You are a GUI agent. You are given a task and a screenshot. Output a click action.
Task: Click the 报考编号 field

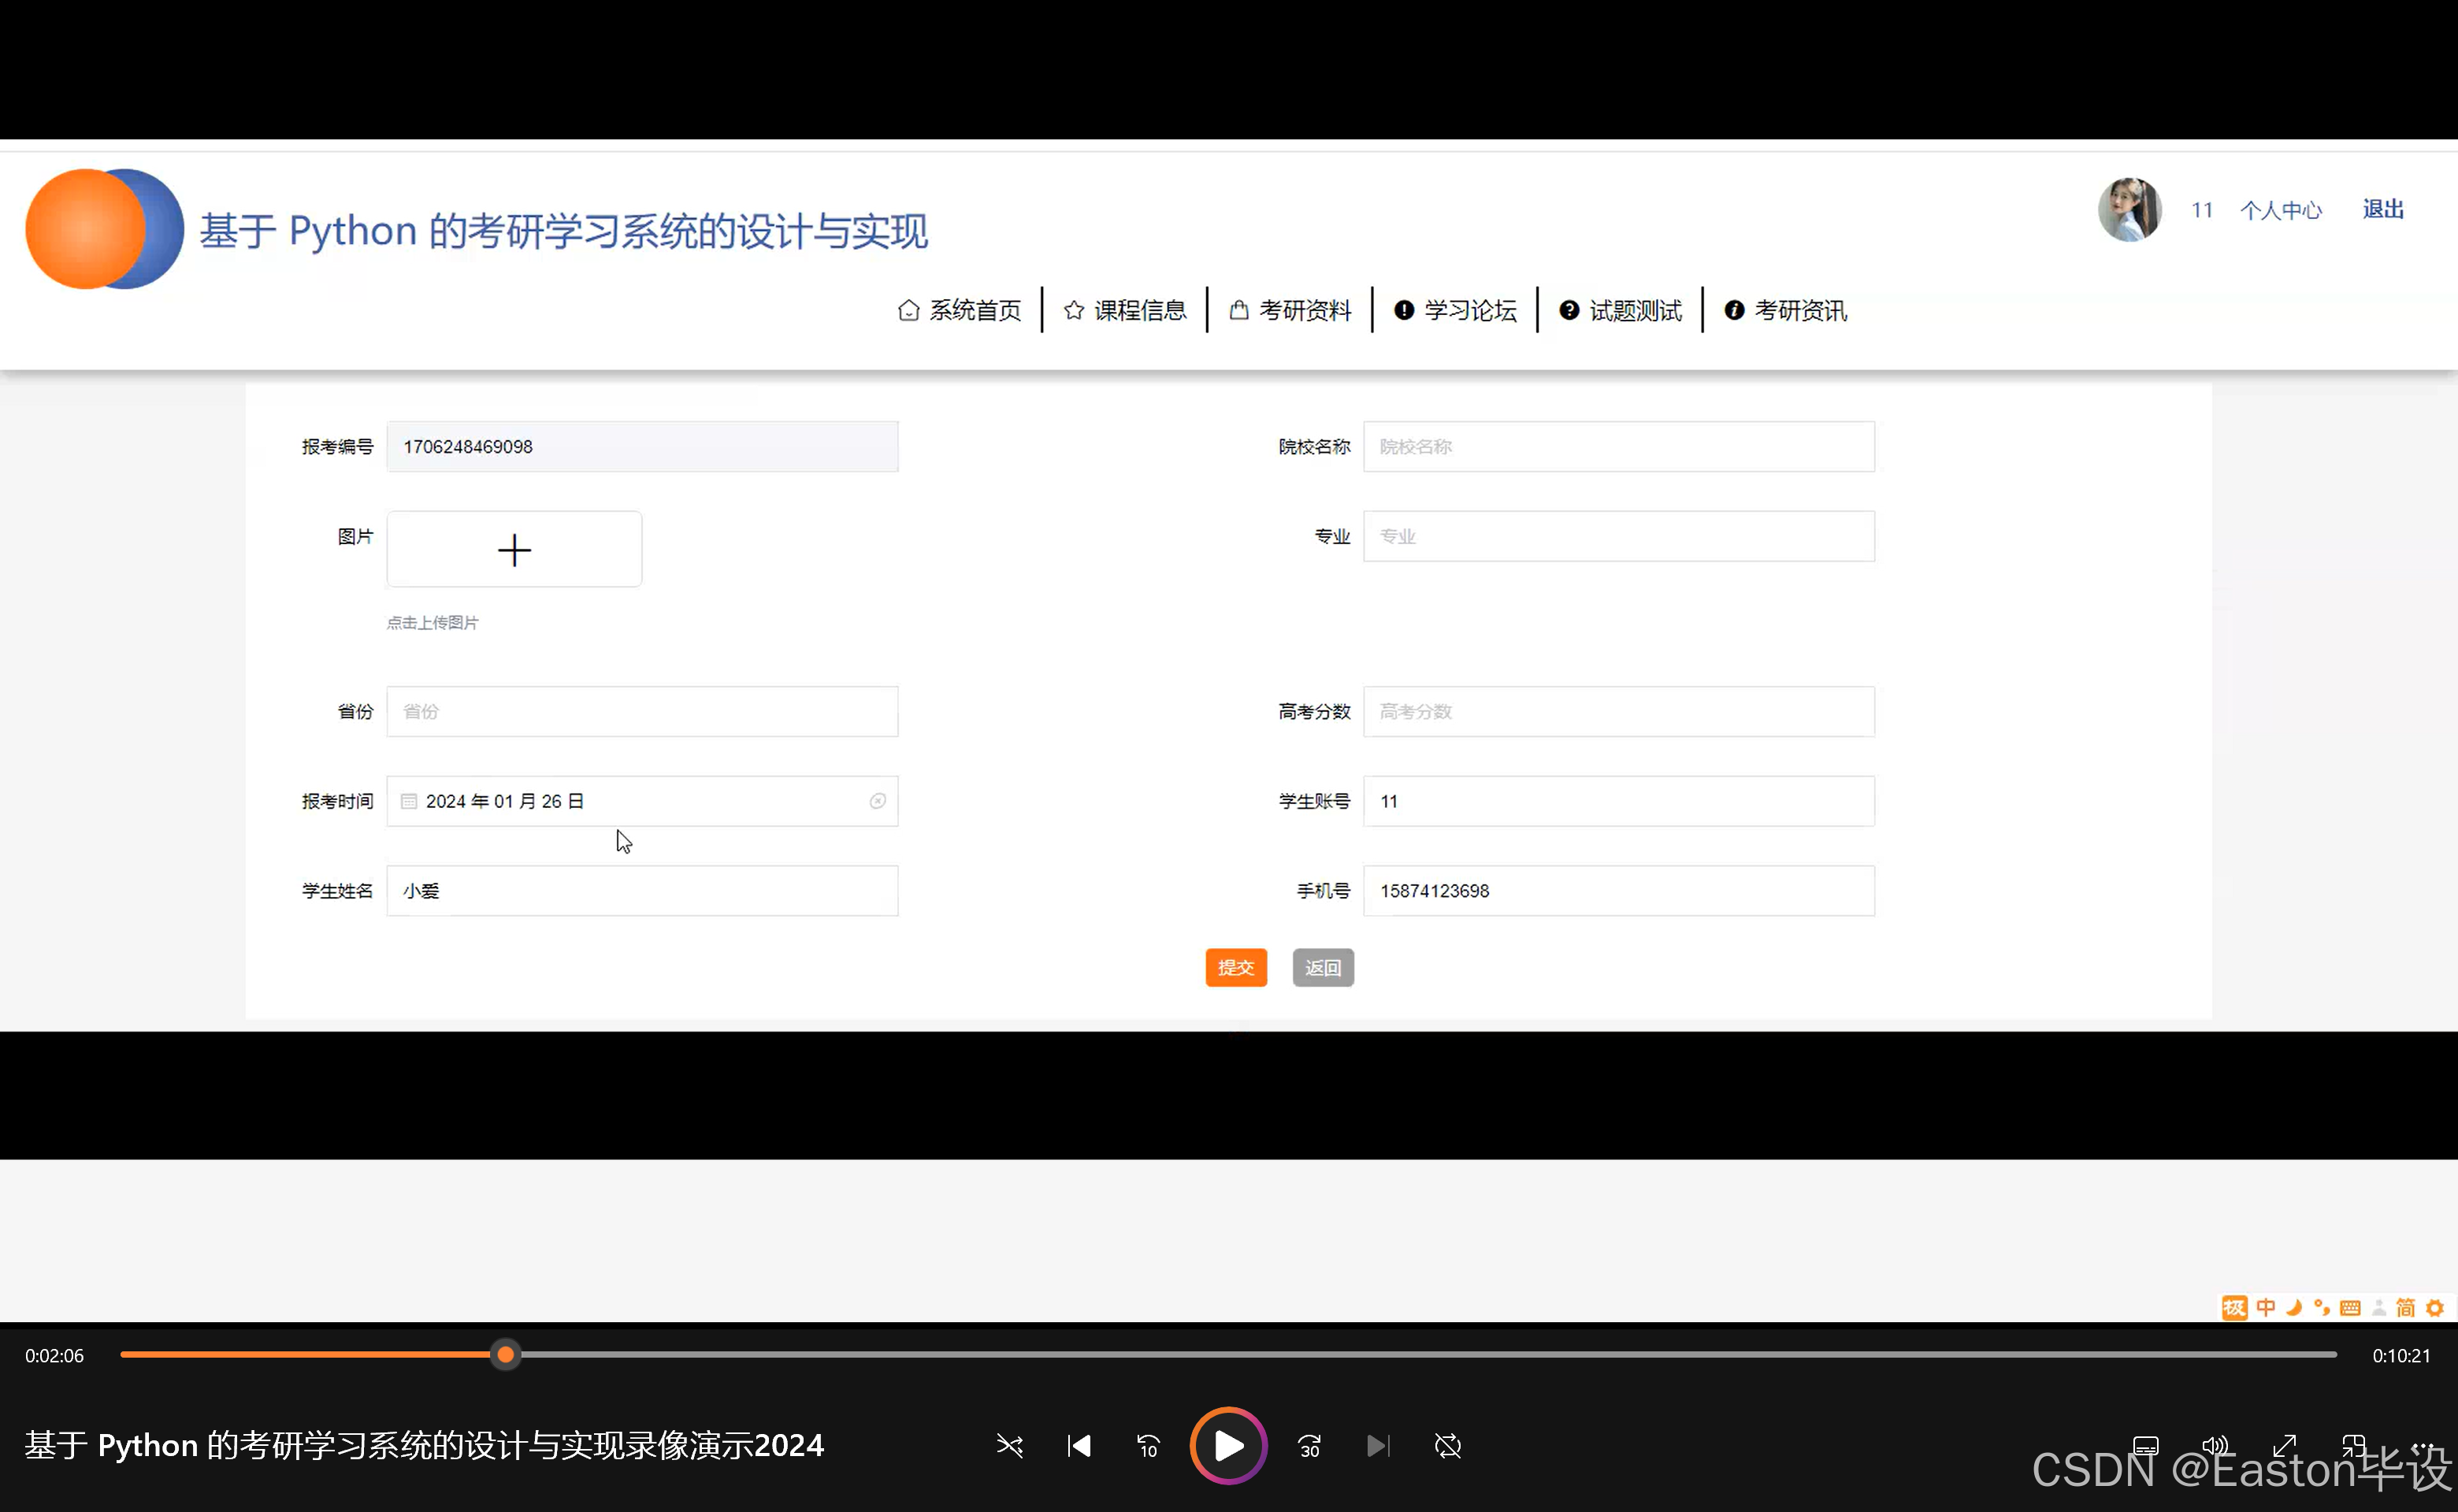tap(642, 447)
